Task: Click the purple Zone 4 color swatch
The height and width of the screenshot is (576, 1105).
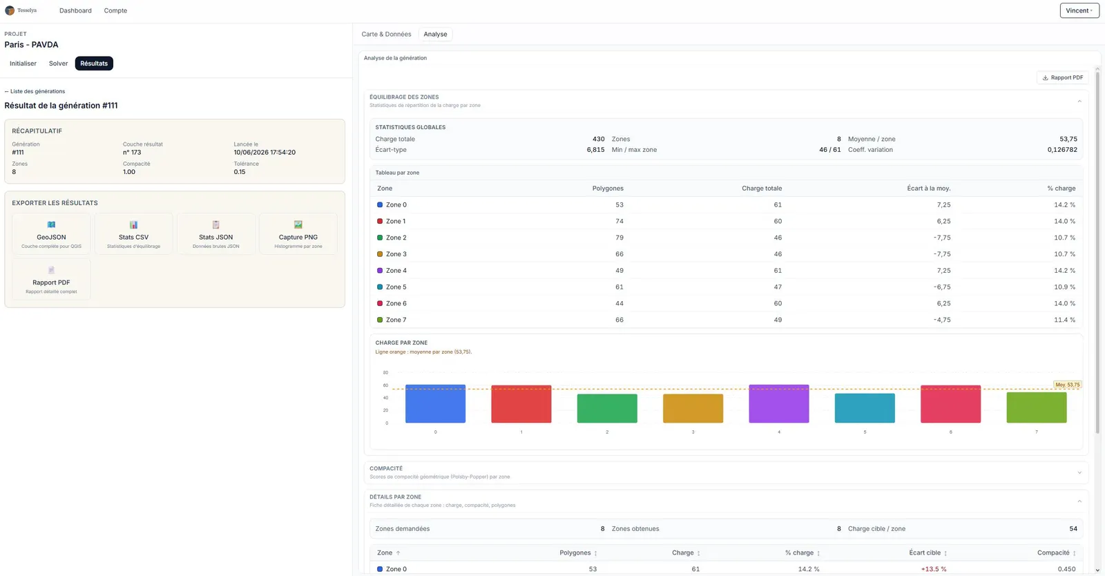Action: point(380,271)
